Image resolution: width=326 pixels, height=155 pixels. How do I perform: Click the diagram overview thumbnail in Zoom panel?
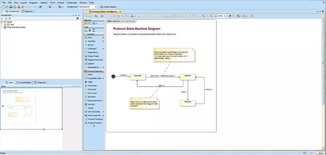[31, 108]
